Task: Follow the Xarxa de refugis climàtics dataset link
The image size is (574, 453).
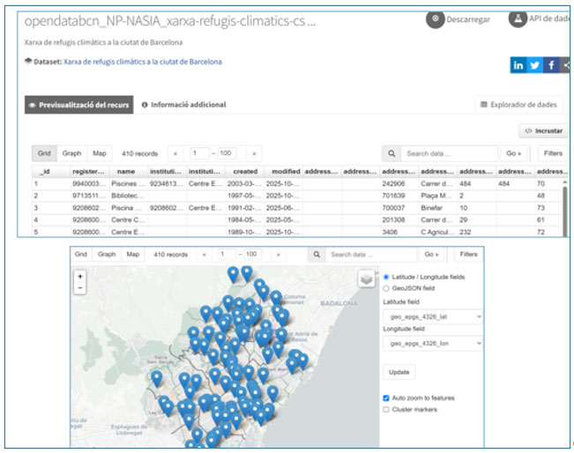Action: pos(143,62)
